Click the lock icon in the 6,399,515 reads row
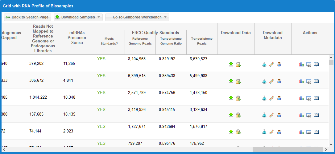This screenshot has height=154, width=335. point(238,81)
